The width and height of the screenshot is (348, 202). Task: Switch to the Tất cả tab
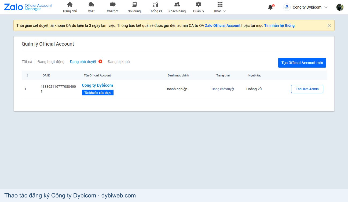click(27, 62)
